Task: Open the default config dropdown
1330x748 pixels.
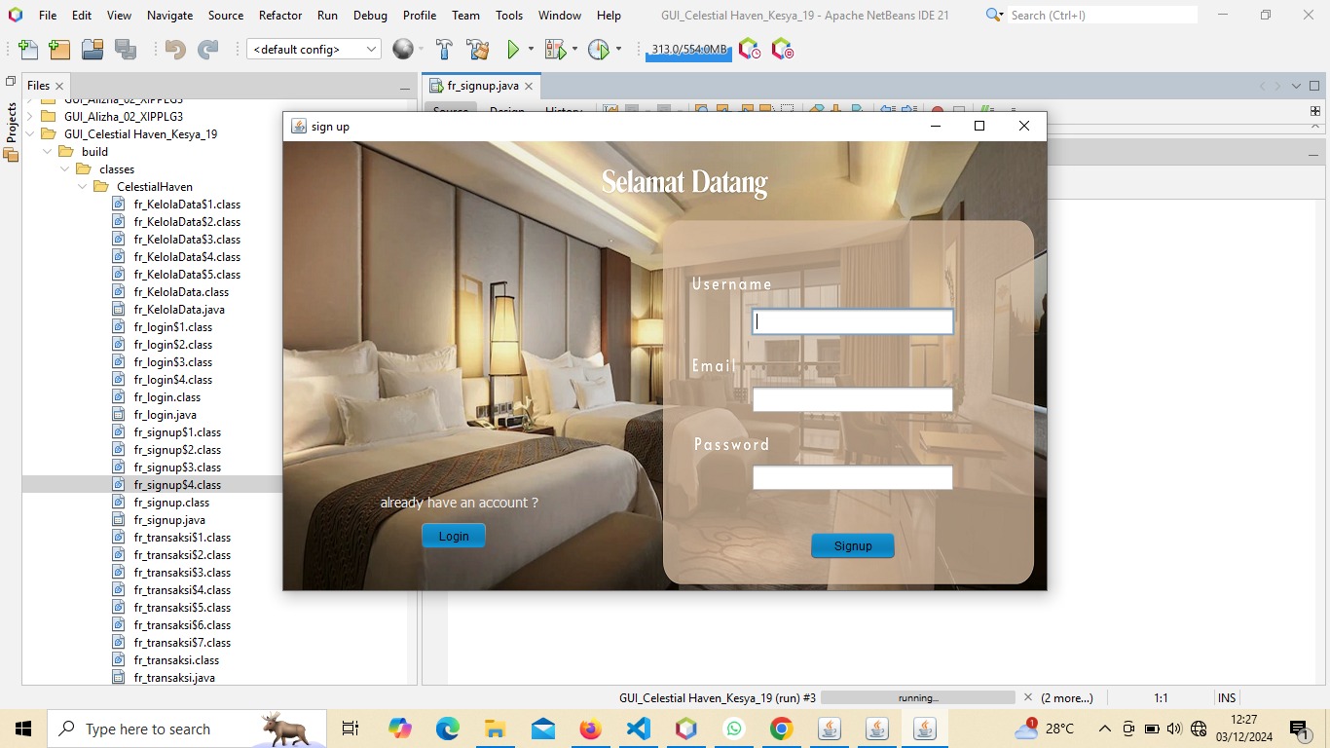Action: pos(314,50)
